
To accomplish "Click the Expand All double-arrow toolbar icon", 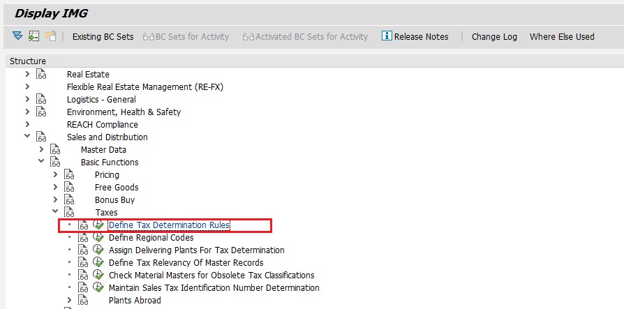I will 17,36.
